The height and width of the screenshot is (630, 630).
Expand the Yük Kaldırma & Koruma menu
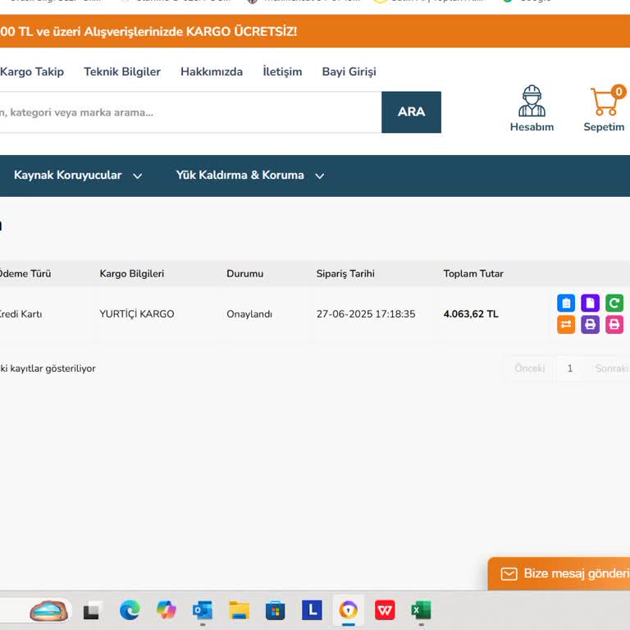[x=250, y=176]
